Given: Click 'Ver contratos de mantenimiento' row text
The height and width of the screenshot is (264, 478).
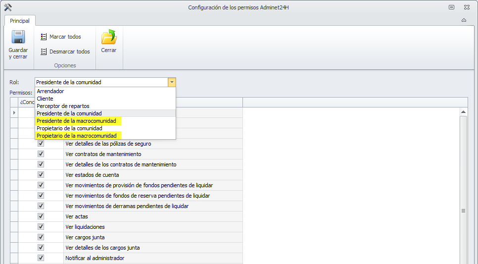Looking at the screenshot, I should pos(103,154).
